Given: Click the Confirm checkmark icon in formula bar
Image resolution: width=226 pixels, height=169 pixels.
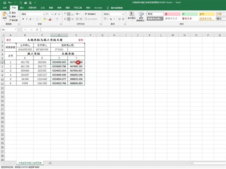Looking at the screenshot, I should click(31, 30).
